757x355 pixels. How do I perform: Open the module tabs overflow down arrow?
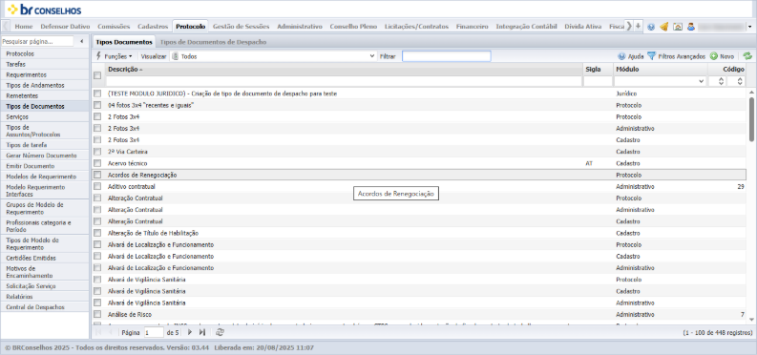638,26
